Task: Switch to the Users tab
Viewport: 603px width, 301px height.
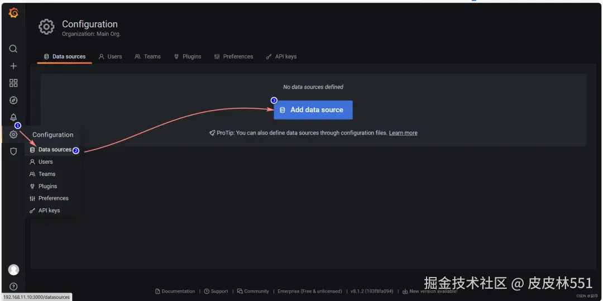Action: tap(111, 56)
